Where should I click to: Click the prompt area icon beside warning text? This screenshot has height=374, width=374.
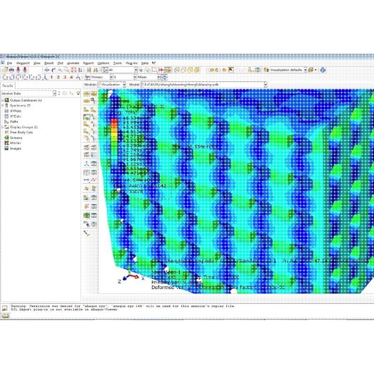[5, 308]
